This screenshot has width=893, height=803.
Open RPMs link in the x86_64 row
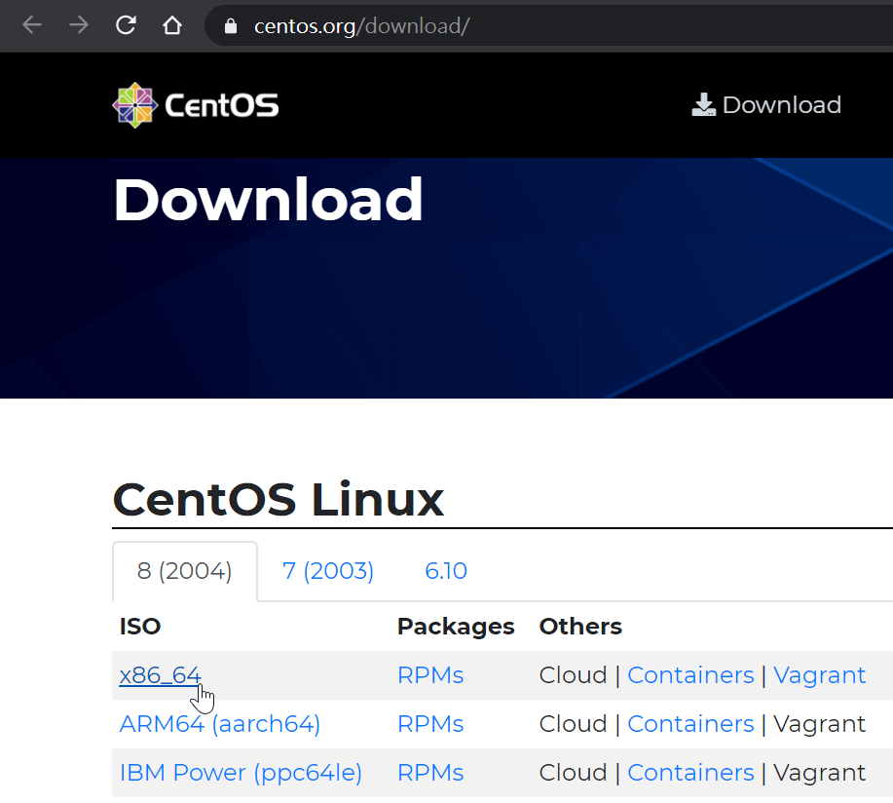(430, 675)
